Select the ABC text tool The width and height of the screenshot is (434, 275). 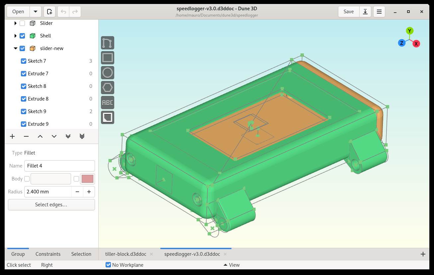click(107, 103)
